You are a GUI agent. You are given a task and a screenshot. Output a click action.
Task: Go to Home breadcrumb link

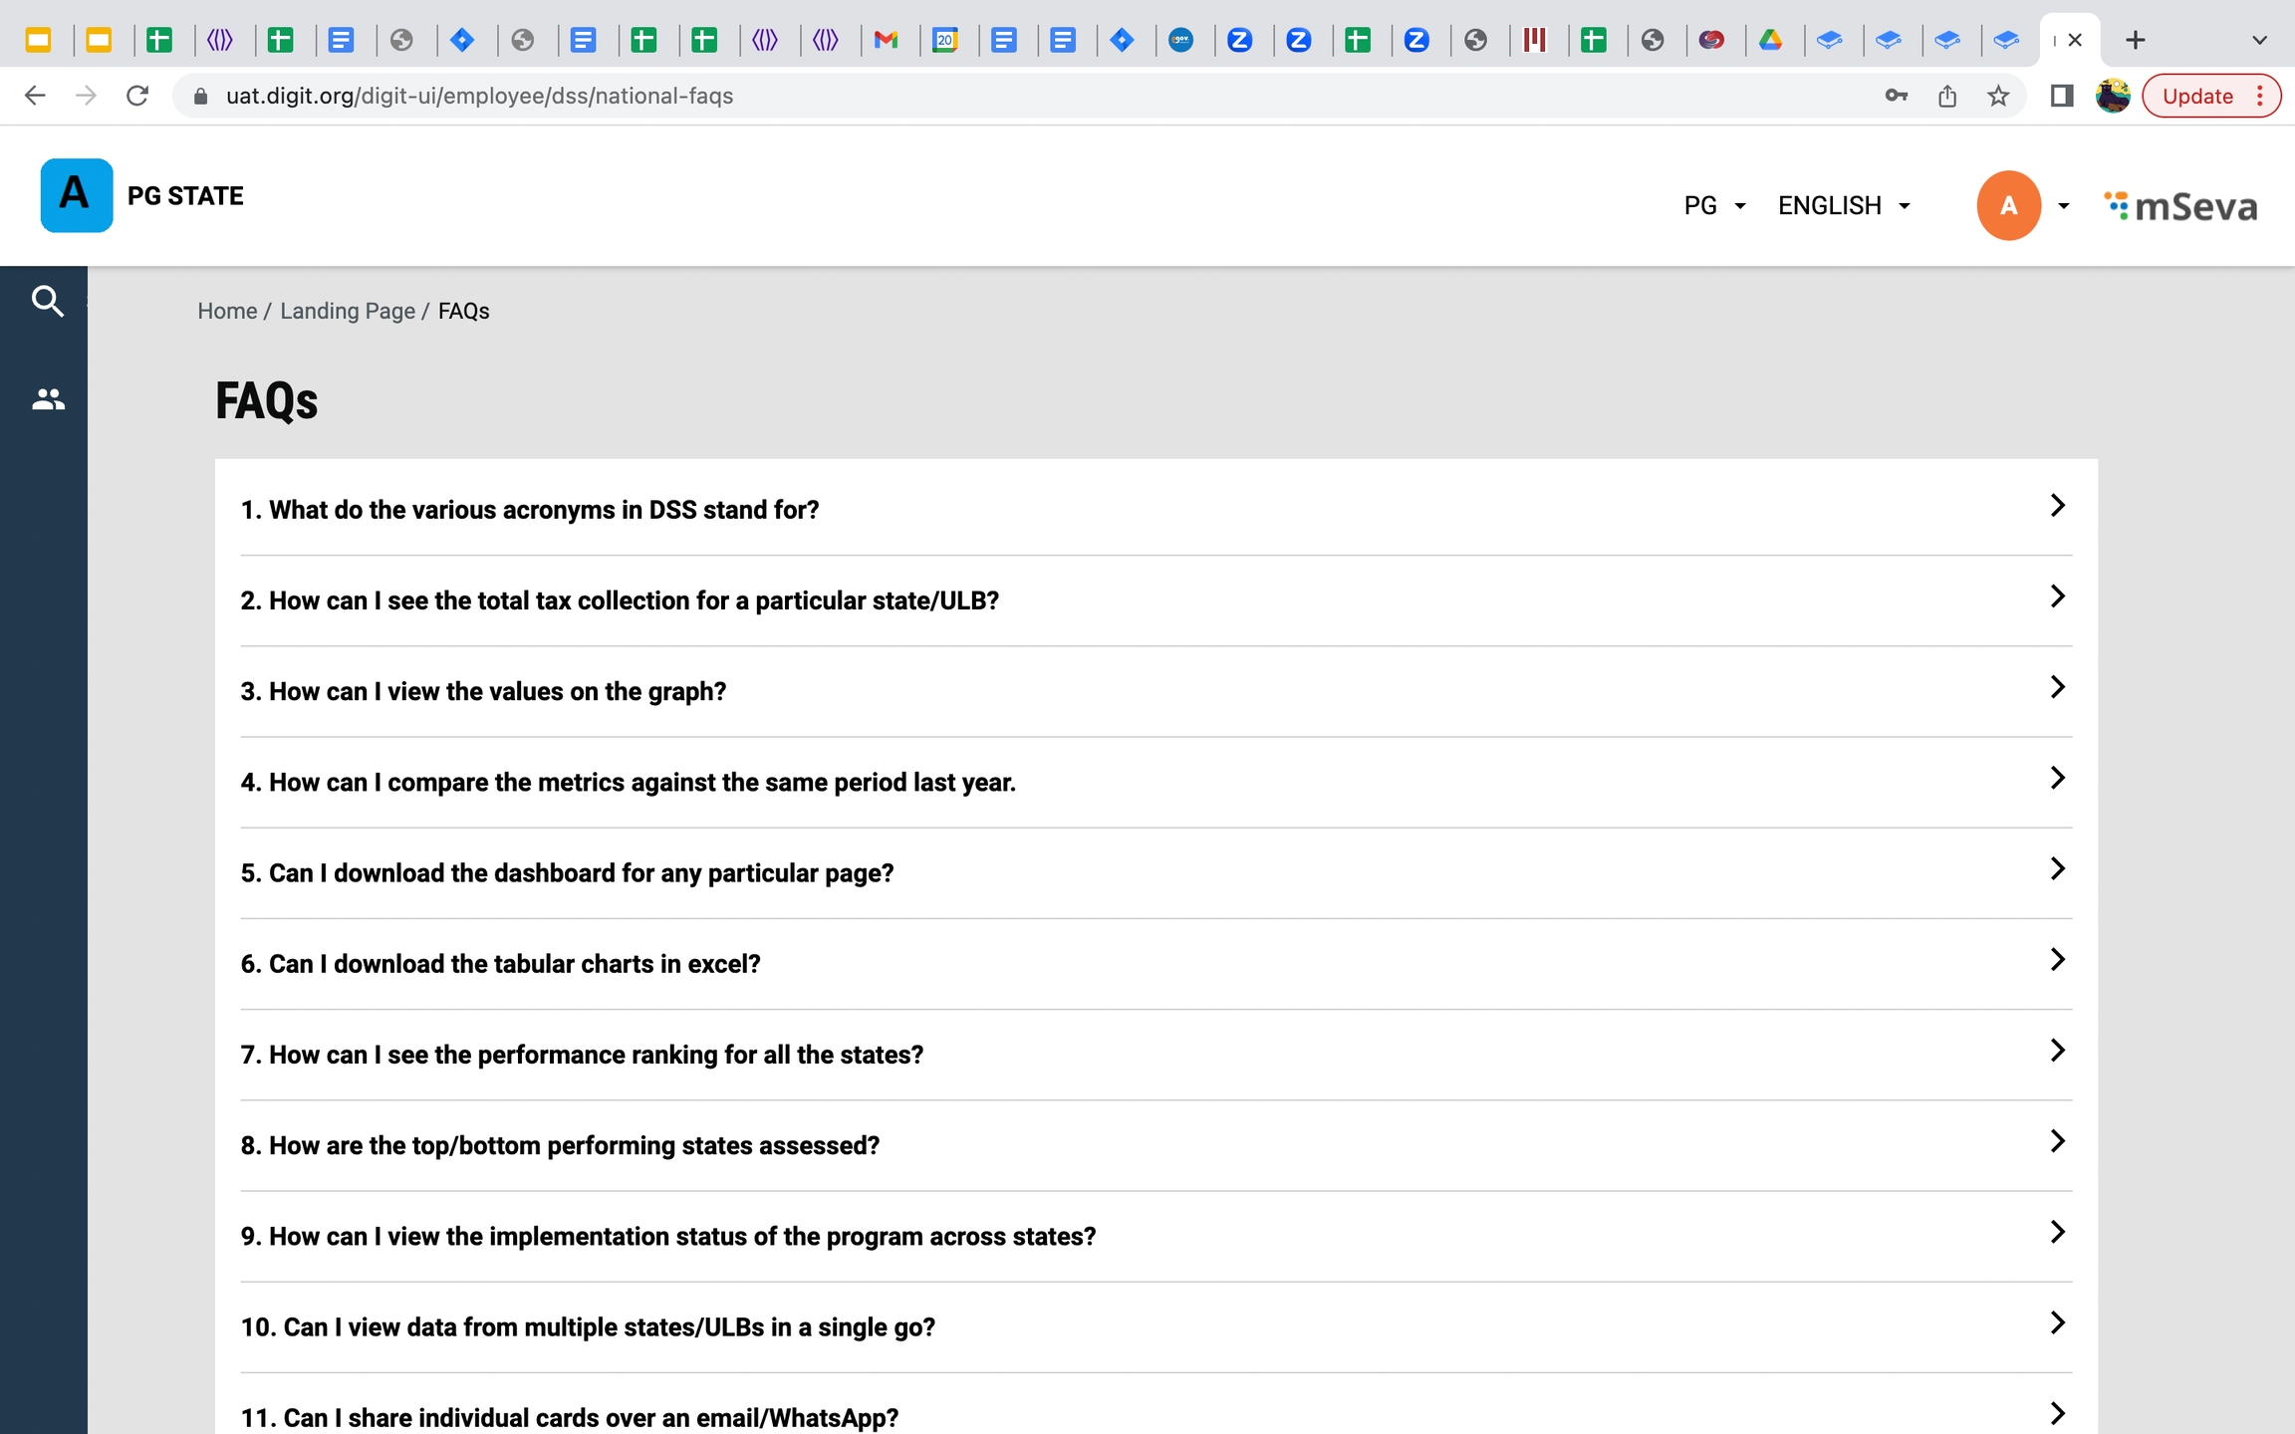227,311
